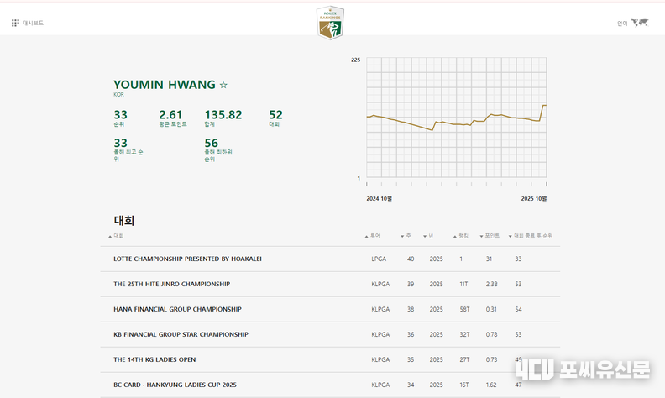
Task: Sort by 대회 종료 후 순위 column
Action: coord(532,236)
